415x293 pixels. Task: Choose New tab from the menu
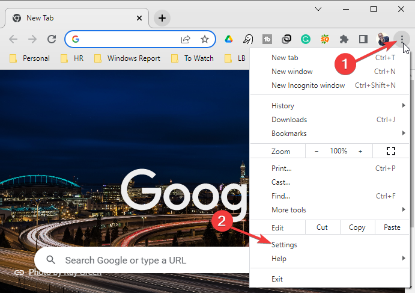tap(330, 58)
